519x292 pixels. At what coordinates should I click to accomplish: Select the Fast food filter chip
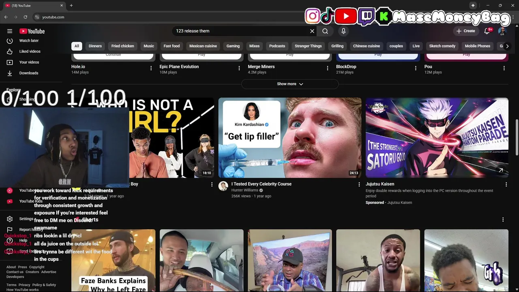(172, 46)
